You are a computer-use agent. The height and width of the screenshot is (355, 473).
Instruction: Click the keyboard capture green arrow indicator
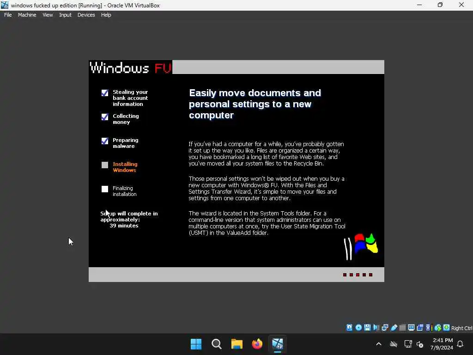[447, 328]
